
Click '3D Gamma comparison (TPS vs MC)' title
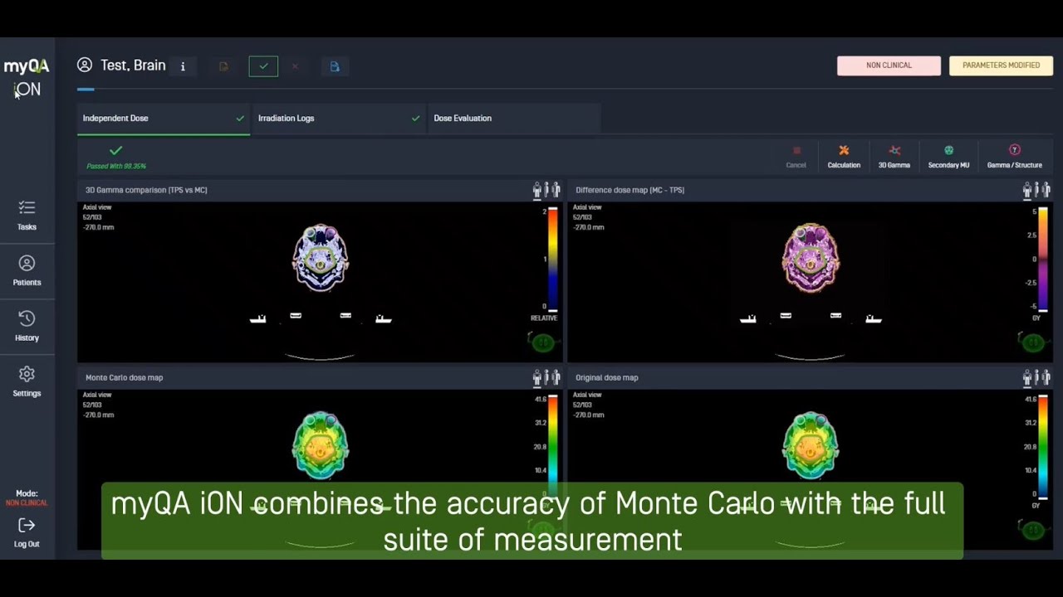(x=146, y=190)
